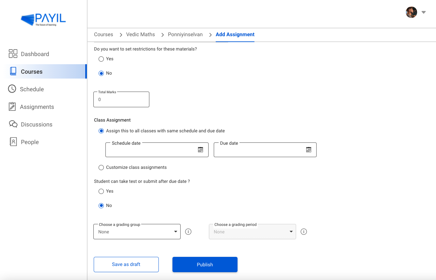The height and width of the screenshot is (280, 436).
Task: Choose assign to all classes option
Action: tap(101, 131)
